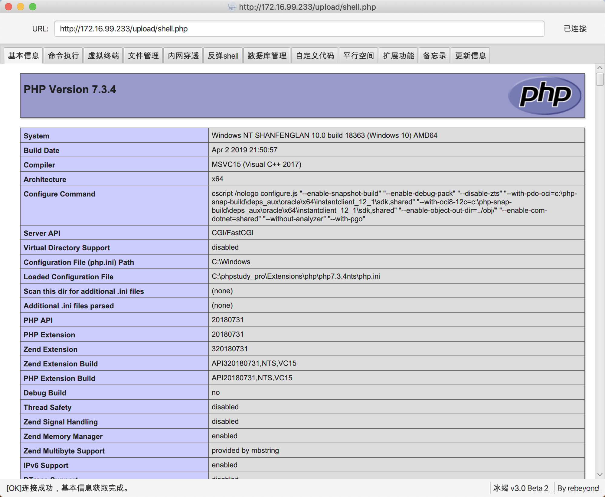Click the 已连接 status label
Viewport: 605px width, 497px height.
coord(575,29)
